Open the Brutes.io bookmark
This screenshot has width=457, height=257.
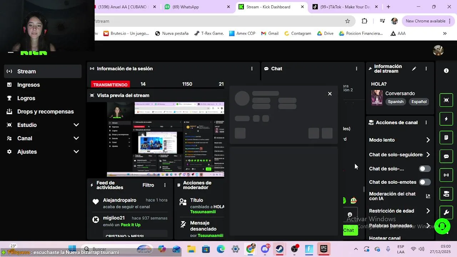point(126,34)
